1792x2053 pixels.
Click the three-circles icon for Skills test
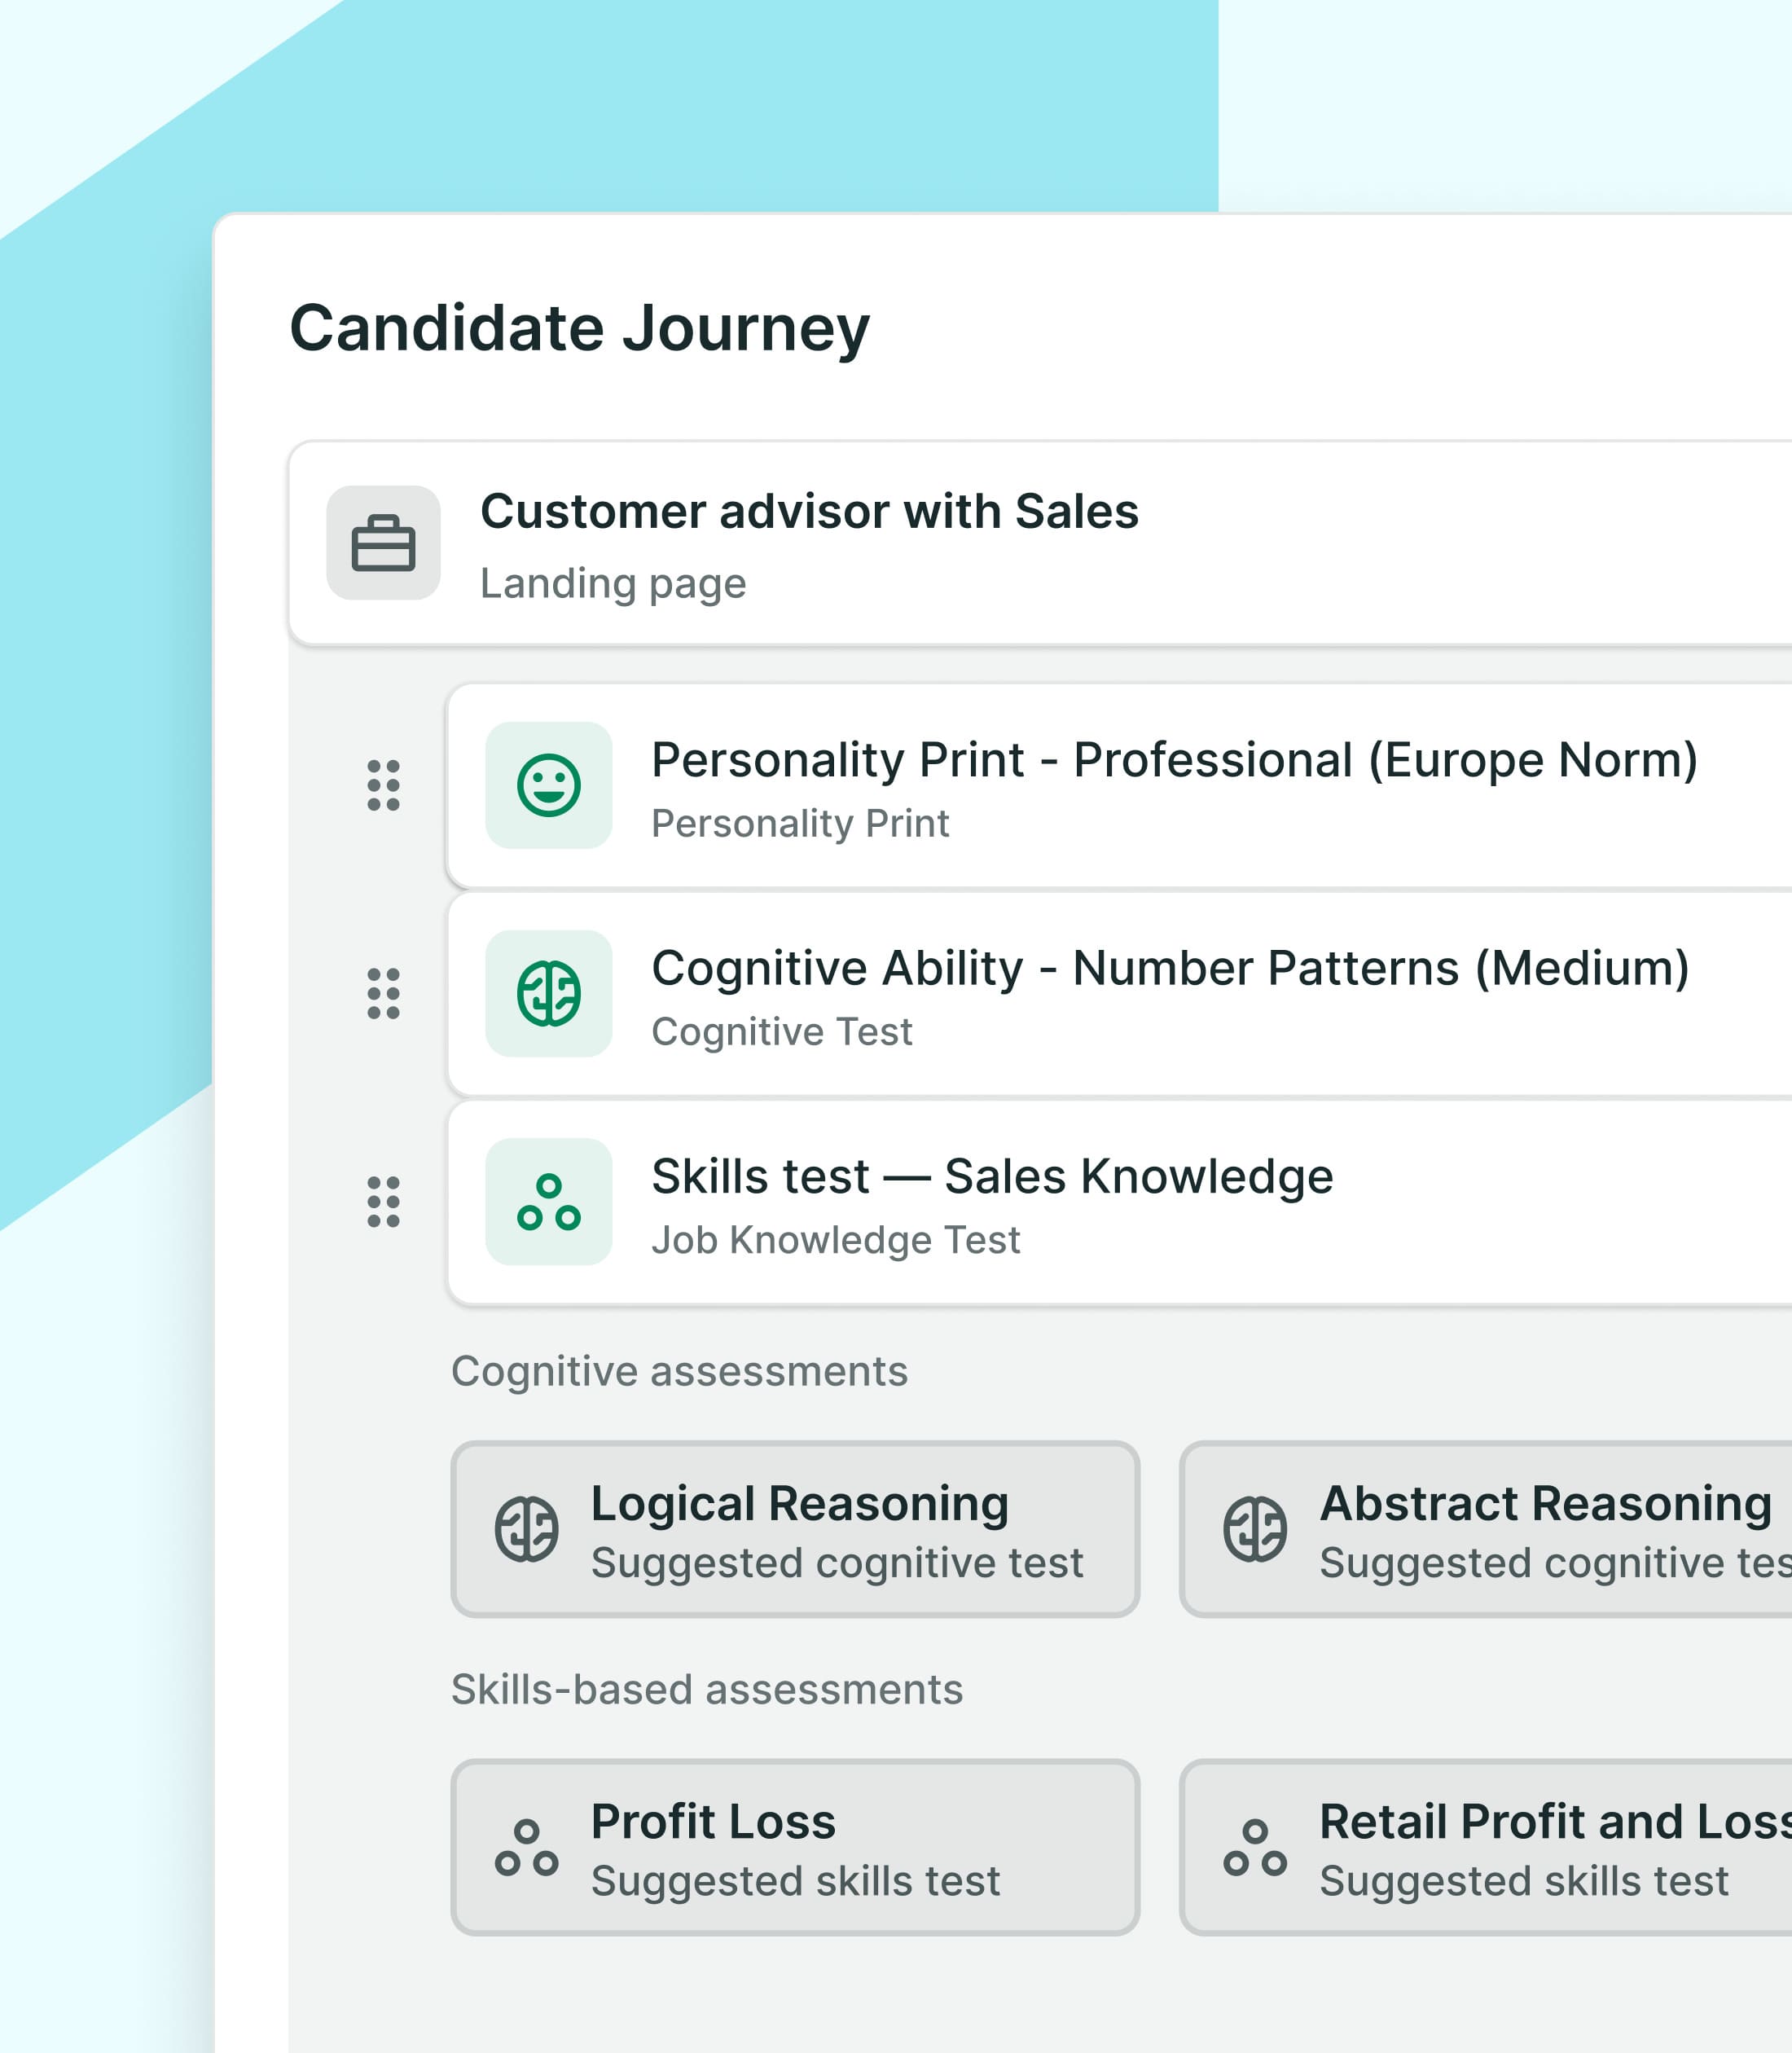click(x=548, y=1201)
